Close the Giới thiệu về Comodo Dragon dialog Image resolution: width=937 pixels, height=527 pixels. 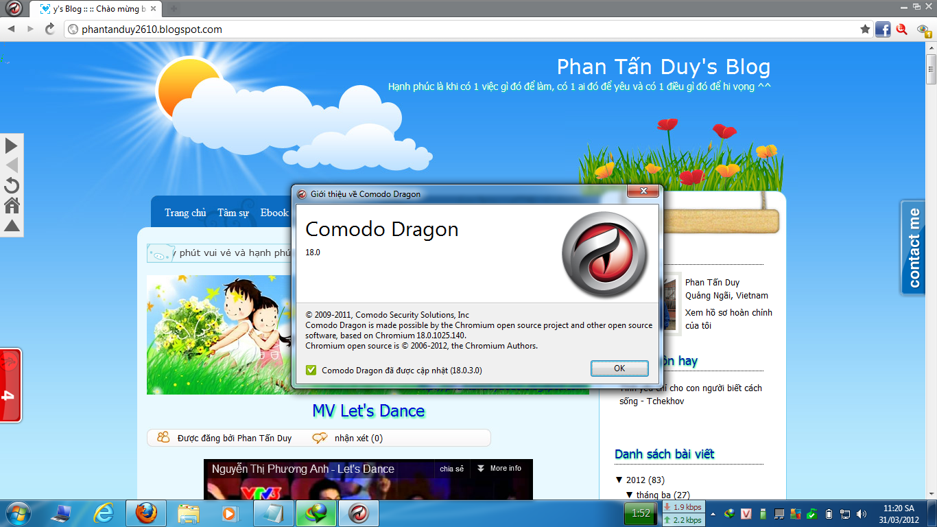click(643, 191)
